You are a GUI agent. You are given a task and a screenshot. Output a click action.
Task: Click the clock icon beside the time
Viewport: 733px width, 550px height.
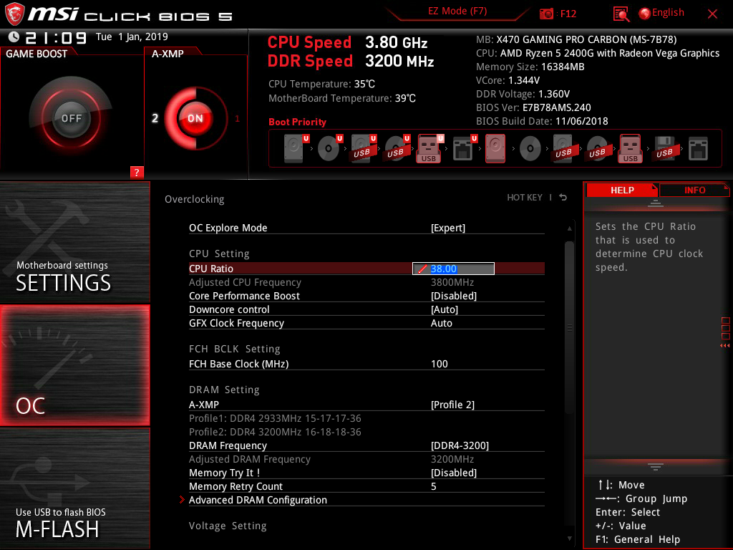14,37
